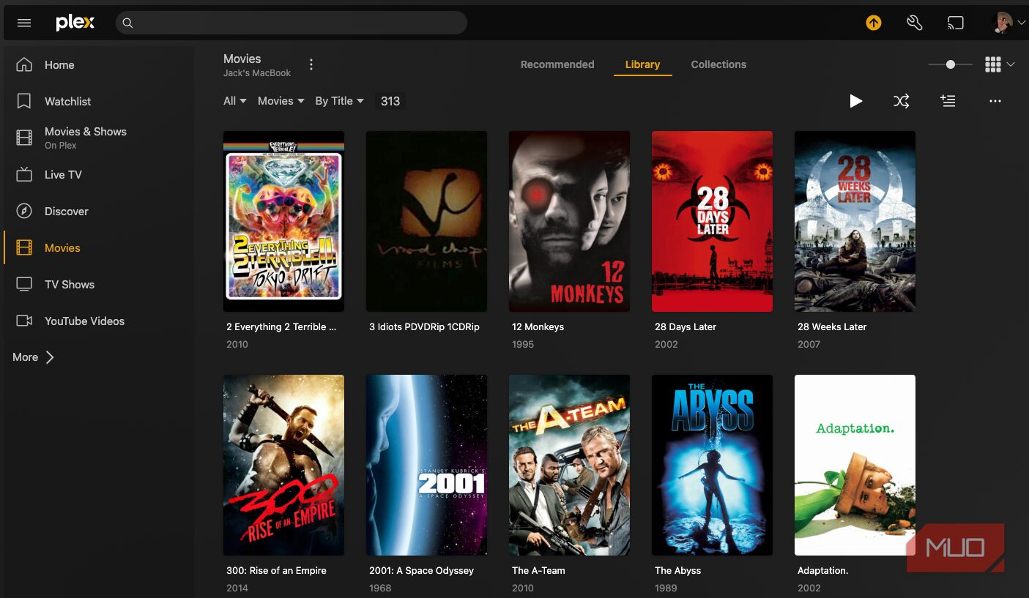Open the hamburger navigation menu

[x=24, y=23]
